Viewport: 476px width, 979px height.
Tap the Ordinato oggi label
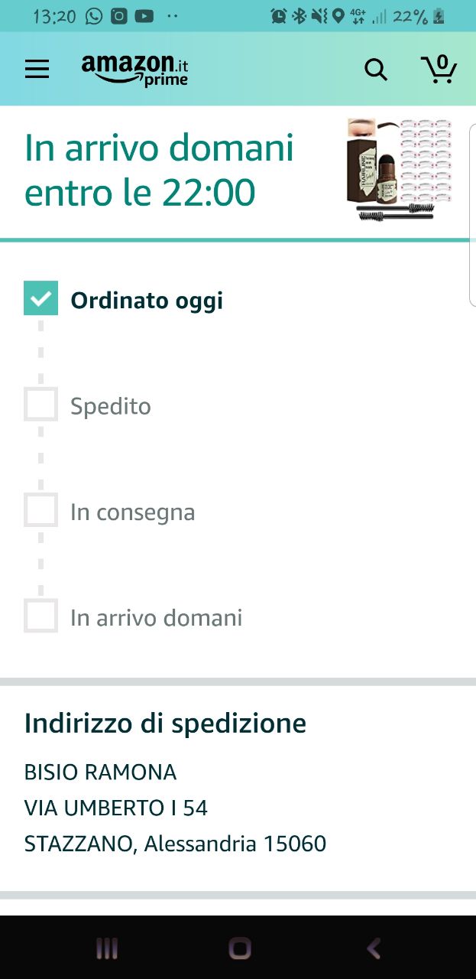tap(147, 300)
